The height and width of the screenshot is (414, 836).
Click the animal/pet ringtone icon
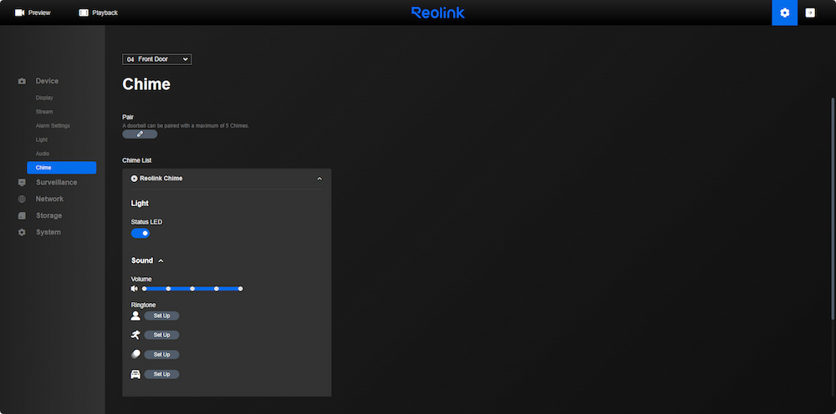click(x=135, y=355)
